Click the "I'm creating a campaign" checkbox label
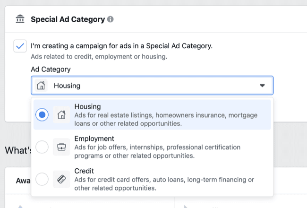307x208 pixels. coord(121,46)
